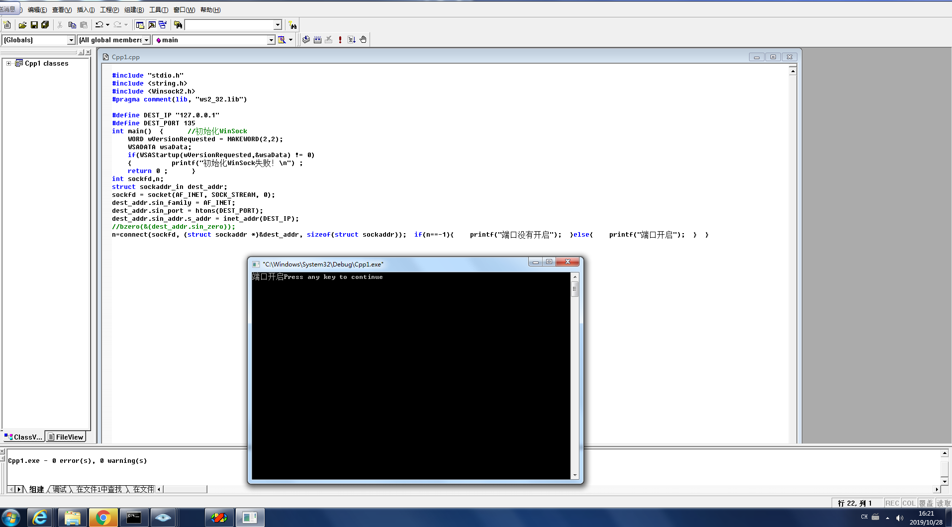Image resolution: width=952 pixels, height=527 pixels.
Task: Click the Open file folder icon
Action: pyautogui.click(x=22, y=25)
